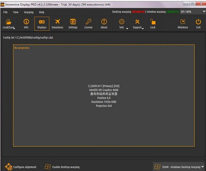Image resolution: width=206 pixels, height=171 pixels.
Task: Open the Load/Save toolbar icon
Action: coord(8,22)
